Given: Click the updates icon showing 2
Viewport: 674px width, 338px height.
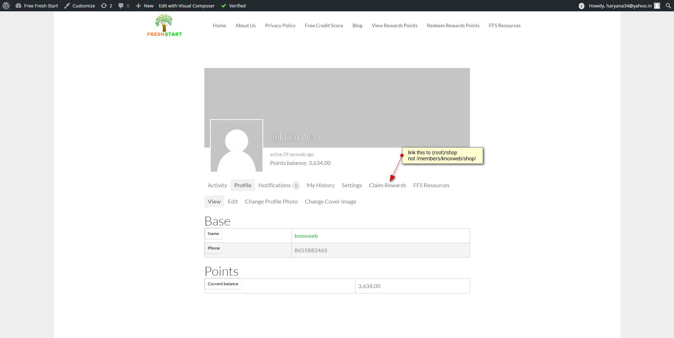Looking at the screenshot, I should click(107, 6).
